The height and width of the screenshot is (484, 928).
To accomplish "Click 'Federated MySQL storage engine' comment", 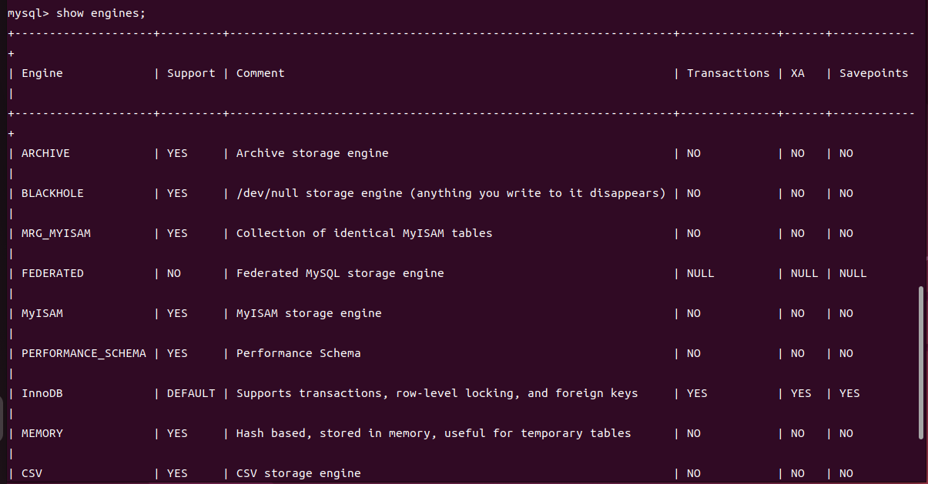I will tap(340, 273).
